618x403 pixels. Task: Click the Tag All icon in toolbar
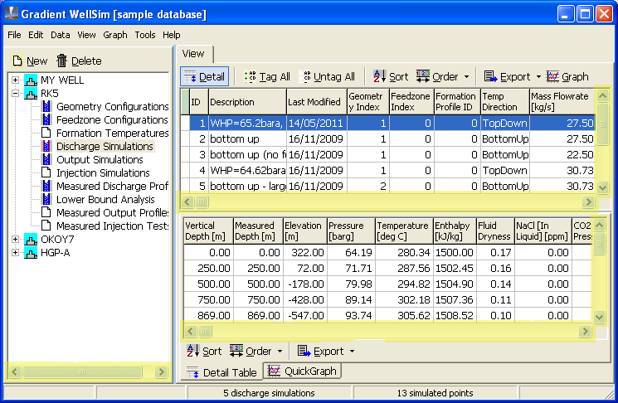coord(250,76)
